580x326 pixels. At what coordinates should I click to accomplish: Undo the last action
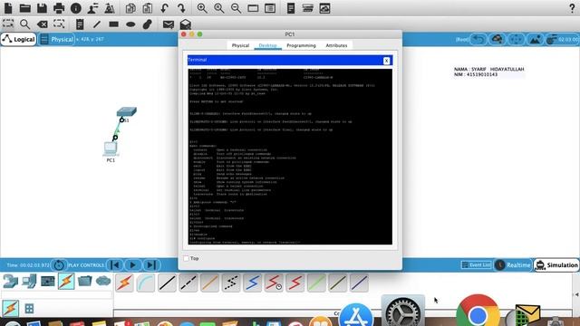click(164, 8)
